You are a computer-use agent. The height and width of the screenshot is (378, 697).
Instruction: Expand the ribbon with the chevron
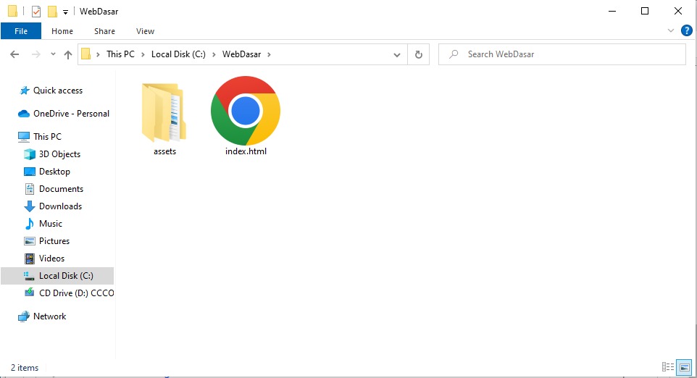coord(670,31)
